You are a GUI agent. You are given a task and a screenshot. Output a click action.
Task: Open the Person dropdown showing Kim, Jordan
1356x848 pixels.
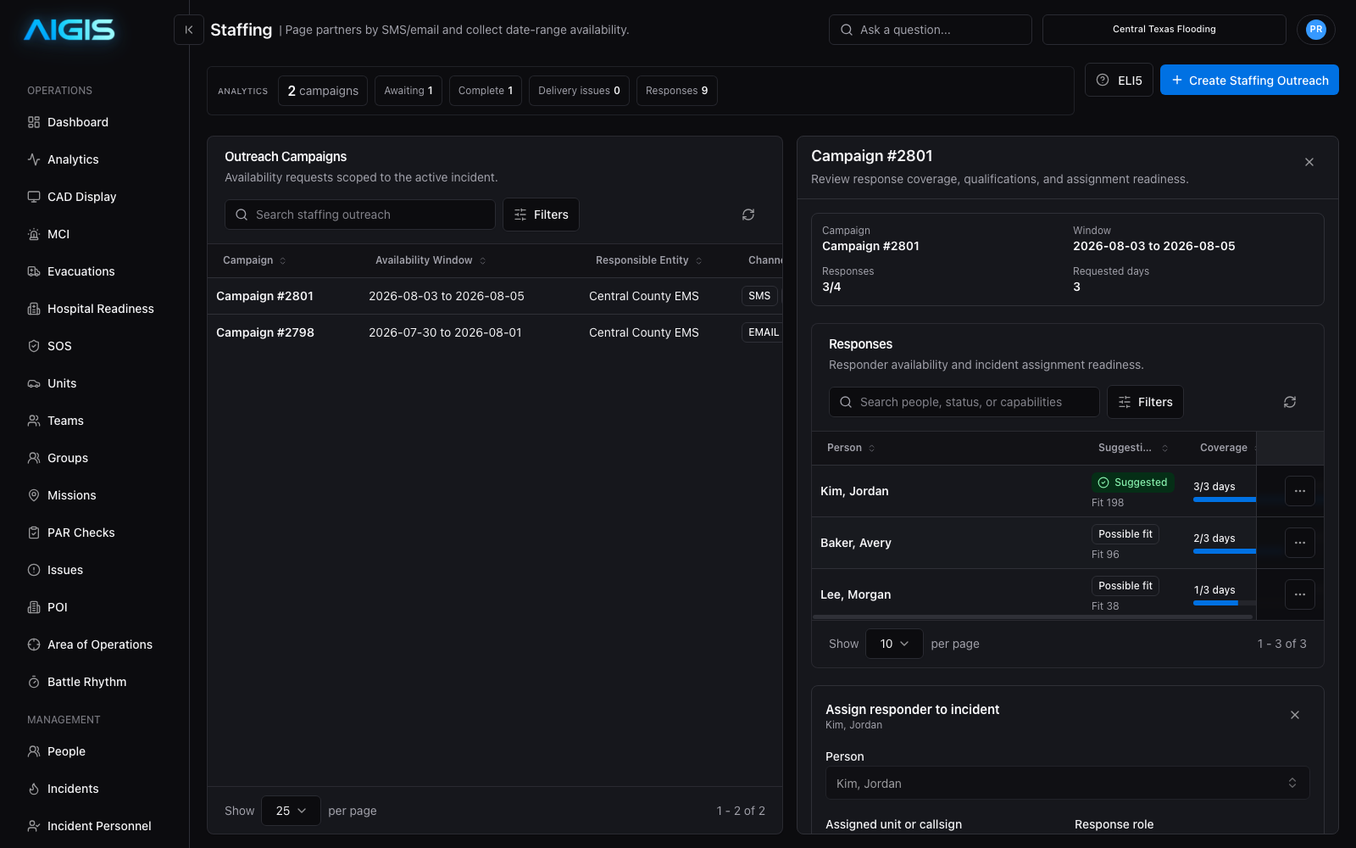click(1067, 784)
